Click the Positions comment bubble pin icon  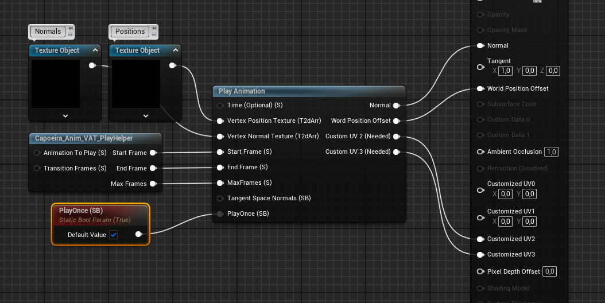[x=154, y=29]
